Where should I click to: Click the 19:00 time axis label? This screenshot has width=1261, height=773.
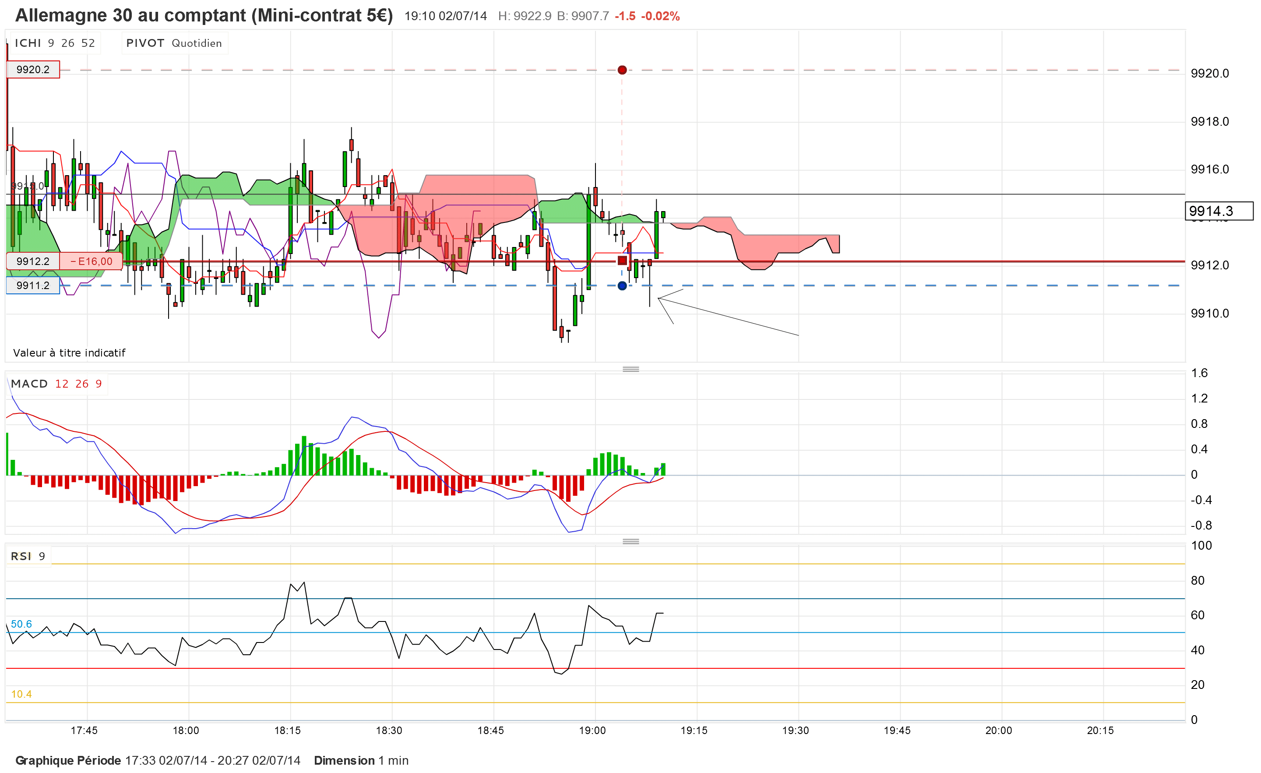click(592, 731)
